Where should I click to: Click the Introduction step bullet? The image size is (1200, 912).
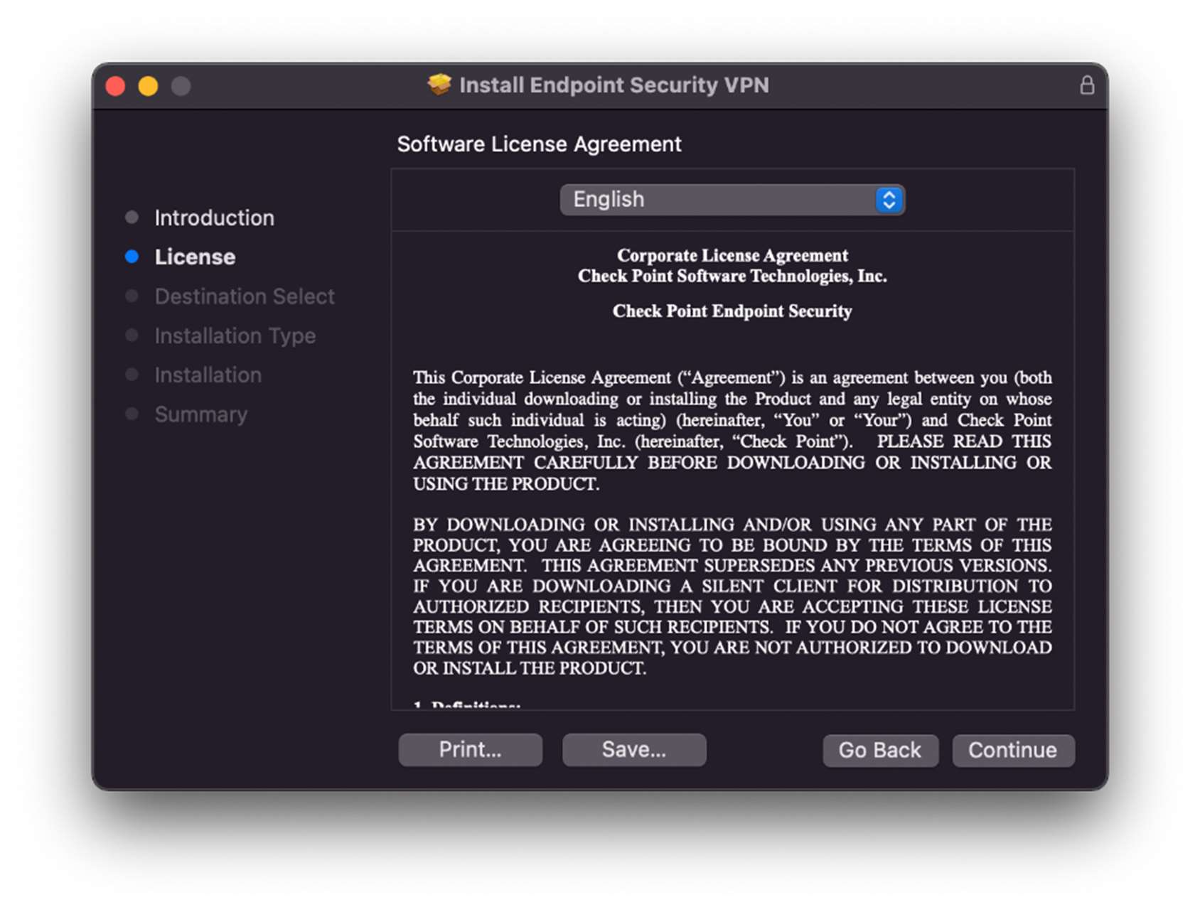coord(132,217)
